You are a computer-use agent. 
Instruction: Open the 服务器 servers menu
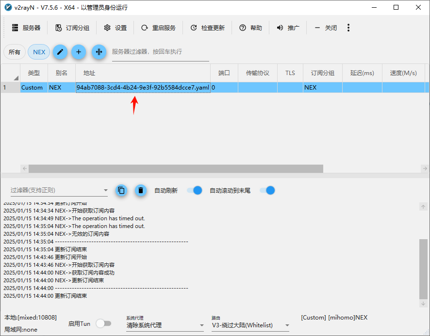26,28
